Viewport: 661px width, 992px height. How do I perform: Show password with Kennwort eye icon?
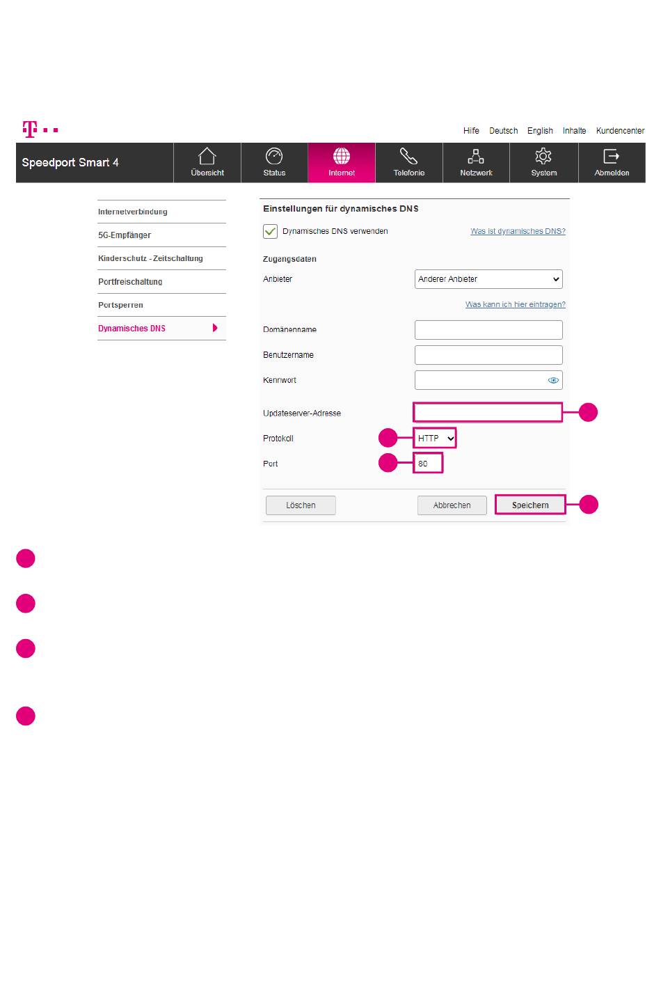point(554,381)
